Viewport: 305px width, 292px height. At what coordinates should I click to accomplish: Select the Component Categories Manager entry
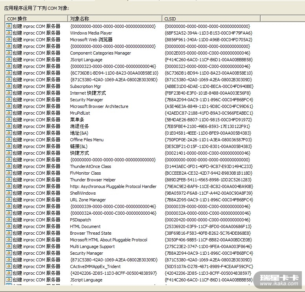(x=100, y=53)
